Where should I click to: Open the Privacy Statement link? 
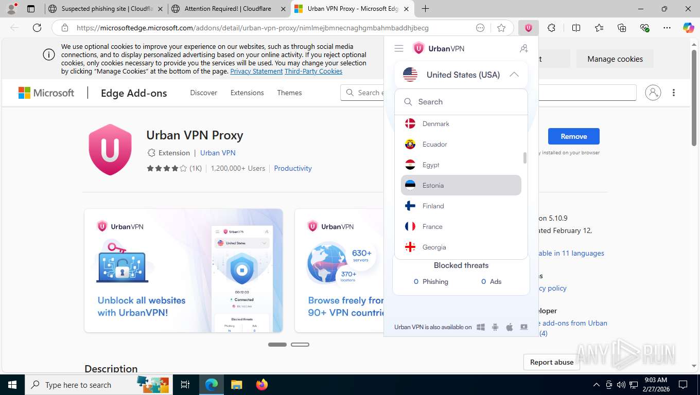click(x=256, y=71)
